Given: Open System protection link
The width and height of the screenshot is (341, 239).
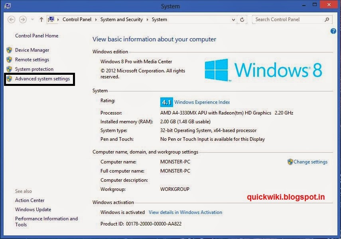Looking at the screenshot, I should pos(34,69).
